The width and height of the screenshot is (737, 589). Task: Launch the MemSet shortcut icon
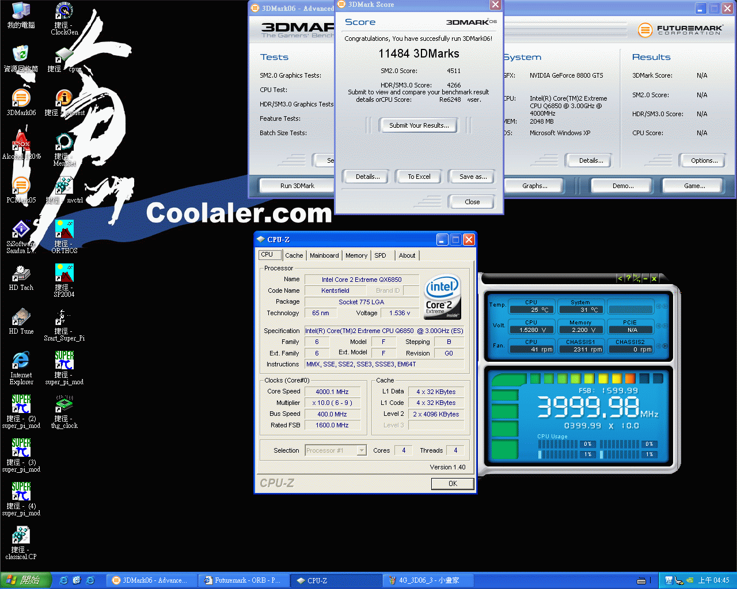pos(64,150)
